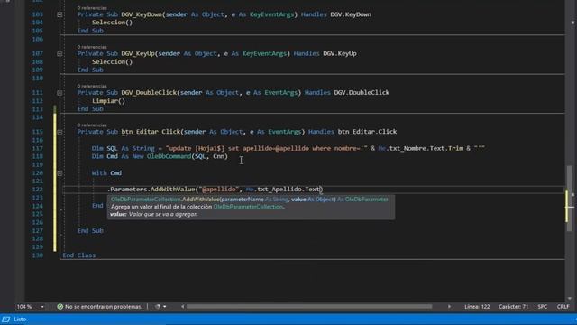Image resolution: width=577 pixels, height=325 pixels.
Task: Click 'DGV.DoubleClick' in the Handles clause
Action: 362,93
